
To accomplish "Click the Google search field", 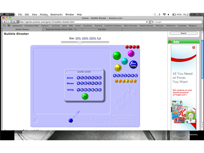I will click(x=176, y=22).
